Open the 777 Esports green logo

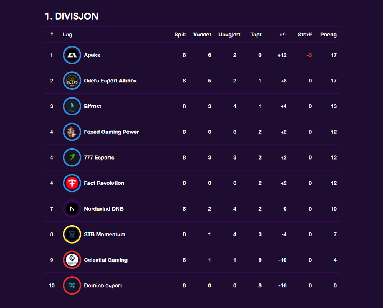[72, 158]
